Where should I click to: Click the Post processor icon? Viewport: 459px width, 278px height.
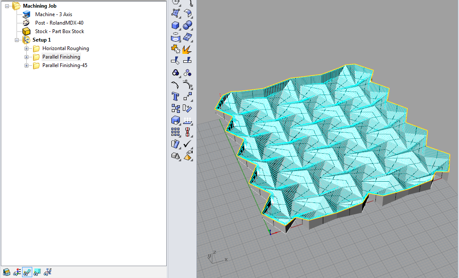[x=26, y=23]
